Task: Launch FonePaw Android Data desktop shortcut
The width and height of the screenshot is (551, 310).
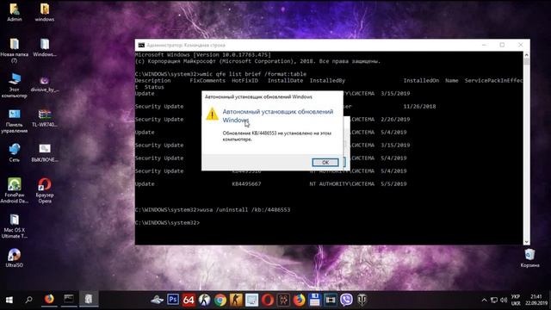Action: pos(14,190)
